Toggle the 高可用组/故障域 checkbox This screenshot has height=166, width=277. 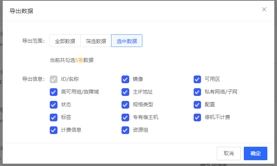54,92
